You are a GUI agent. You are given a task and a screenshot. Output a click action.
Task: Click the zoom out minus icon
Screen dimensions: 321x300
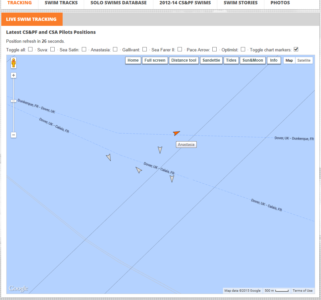coord(13,135)
